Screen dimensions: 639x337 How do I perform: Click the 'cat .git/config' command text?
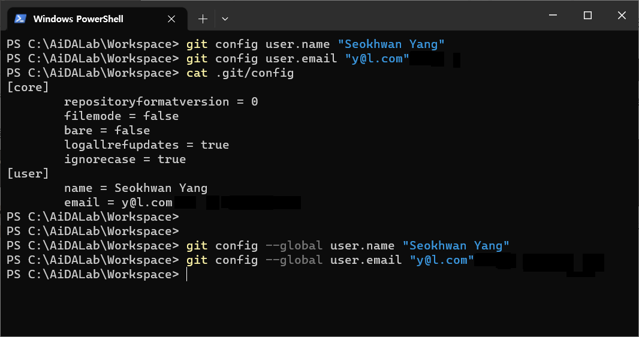tap(240, 73)
